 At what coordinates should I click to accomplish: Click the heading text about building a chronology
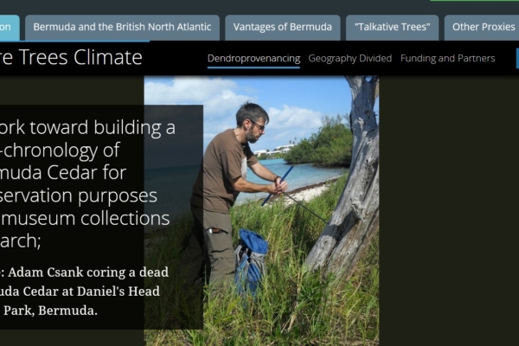(x=87, y=183)
